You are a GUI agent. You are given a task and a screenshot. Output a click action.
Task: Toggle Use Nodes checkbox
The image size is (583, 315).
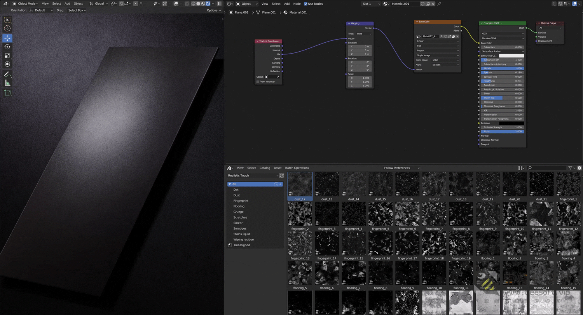pyautogui.click(x=305, y=3)
